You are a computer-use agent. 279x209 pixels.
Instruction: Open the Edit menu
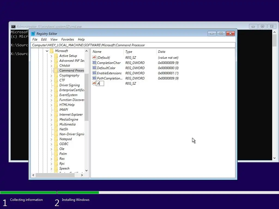[x=44, y=39]
